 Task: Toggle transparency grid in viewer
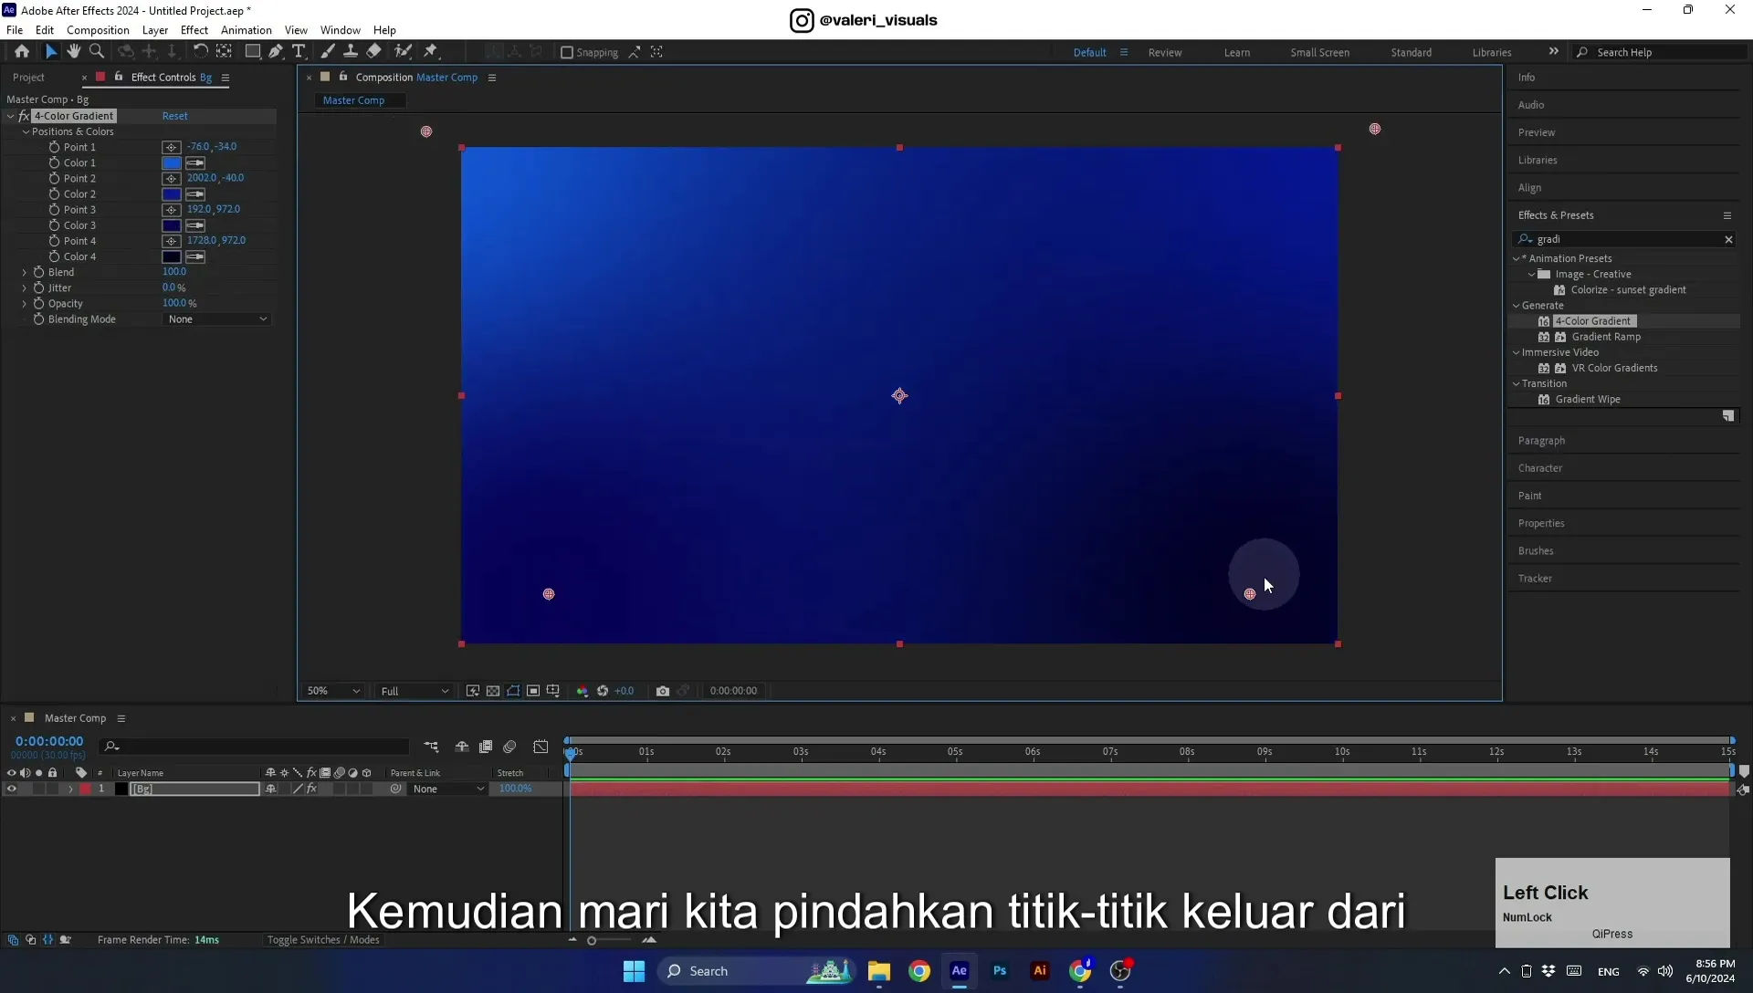(x=493, y=691)
